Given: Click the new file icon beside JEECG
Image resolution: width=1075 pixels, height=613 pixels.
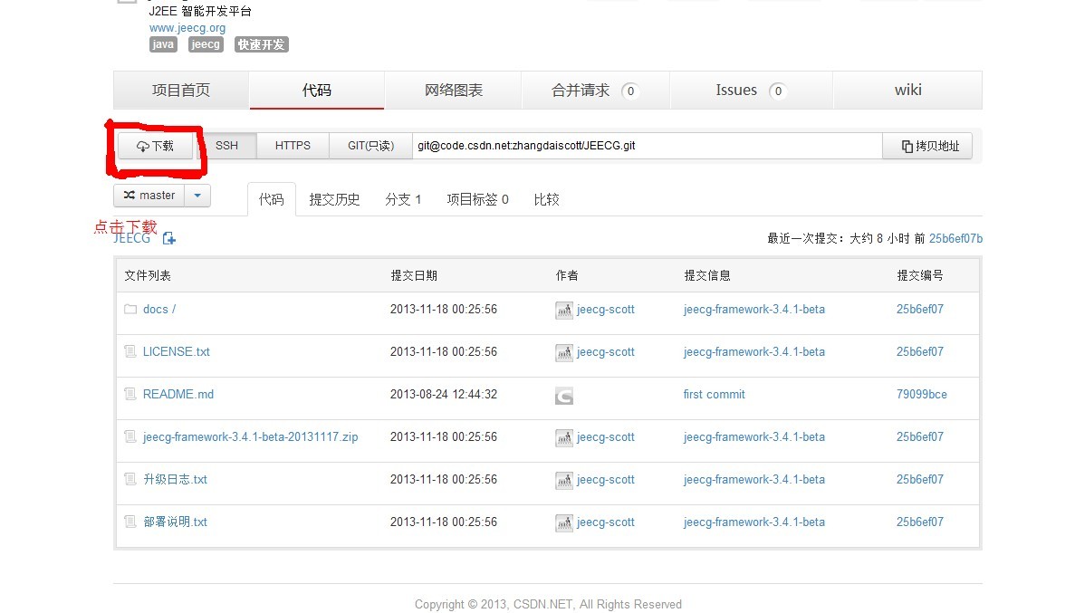Looking at the screenshot, I should (169, 238).
